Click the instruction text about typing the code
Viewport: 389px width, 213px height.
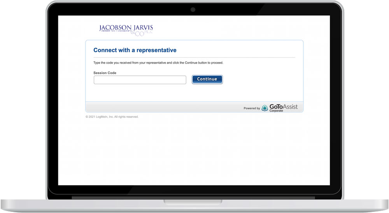pyautogui.click(x=158, y=62)
